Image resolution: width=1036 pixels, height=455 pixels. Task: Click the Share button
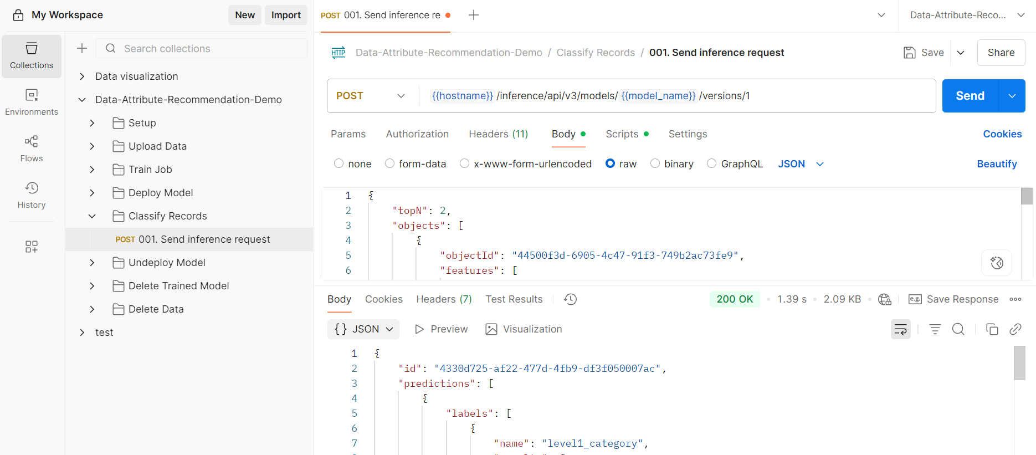[1001, 53]
